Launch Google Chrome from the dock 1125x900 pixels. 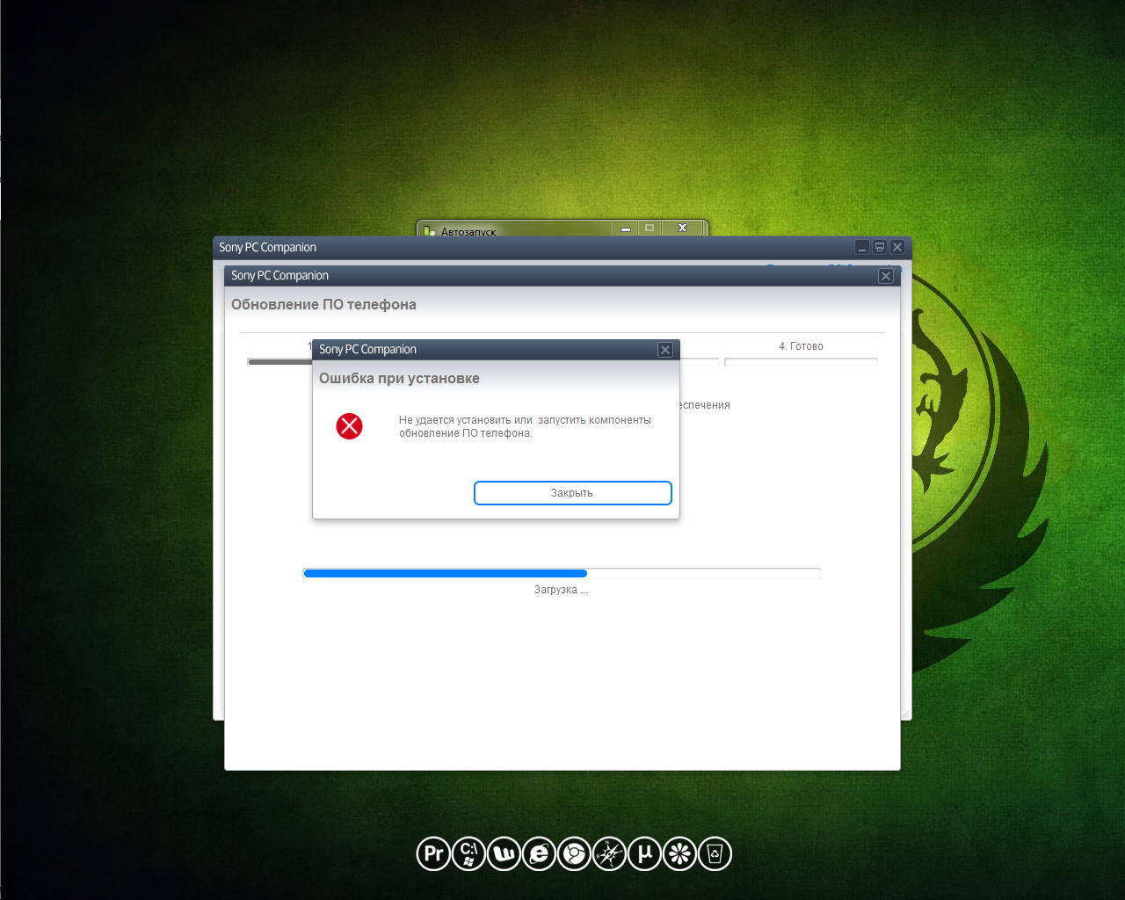pos(574,853)
